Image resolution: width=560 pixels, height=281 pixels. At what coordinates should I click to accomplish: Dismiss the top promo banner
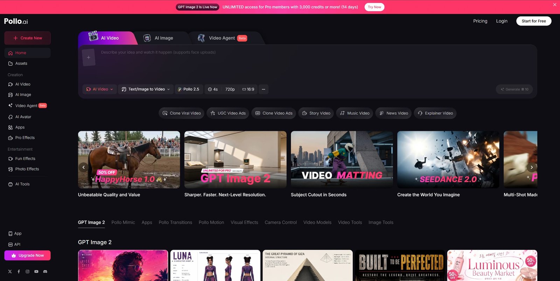[x=554, y=5]
